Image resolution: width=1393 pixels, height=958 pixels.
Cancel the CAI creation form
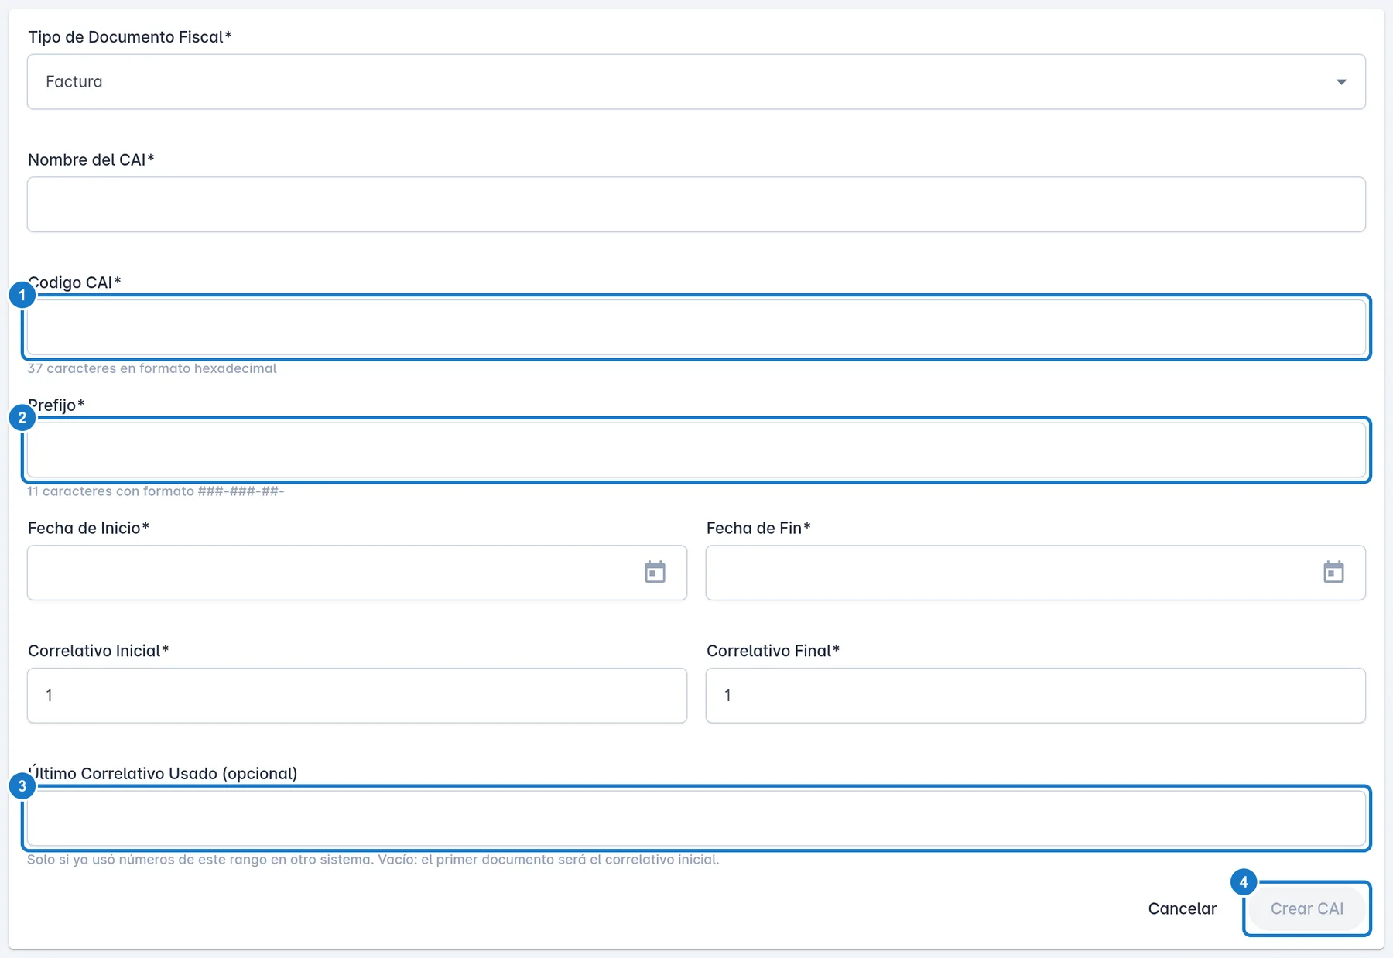(1182, 908)
